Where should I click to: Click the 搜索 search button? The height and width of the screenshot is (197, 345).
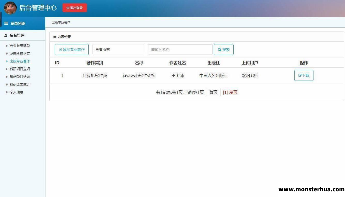point(224,50)
